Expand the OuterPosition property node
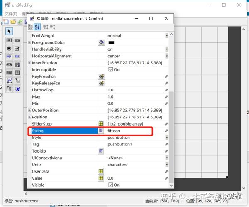 (29, 110)
